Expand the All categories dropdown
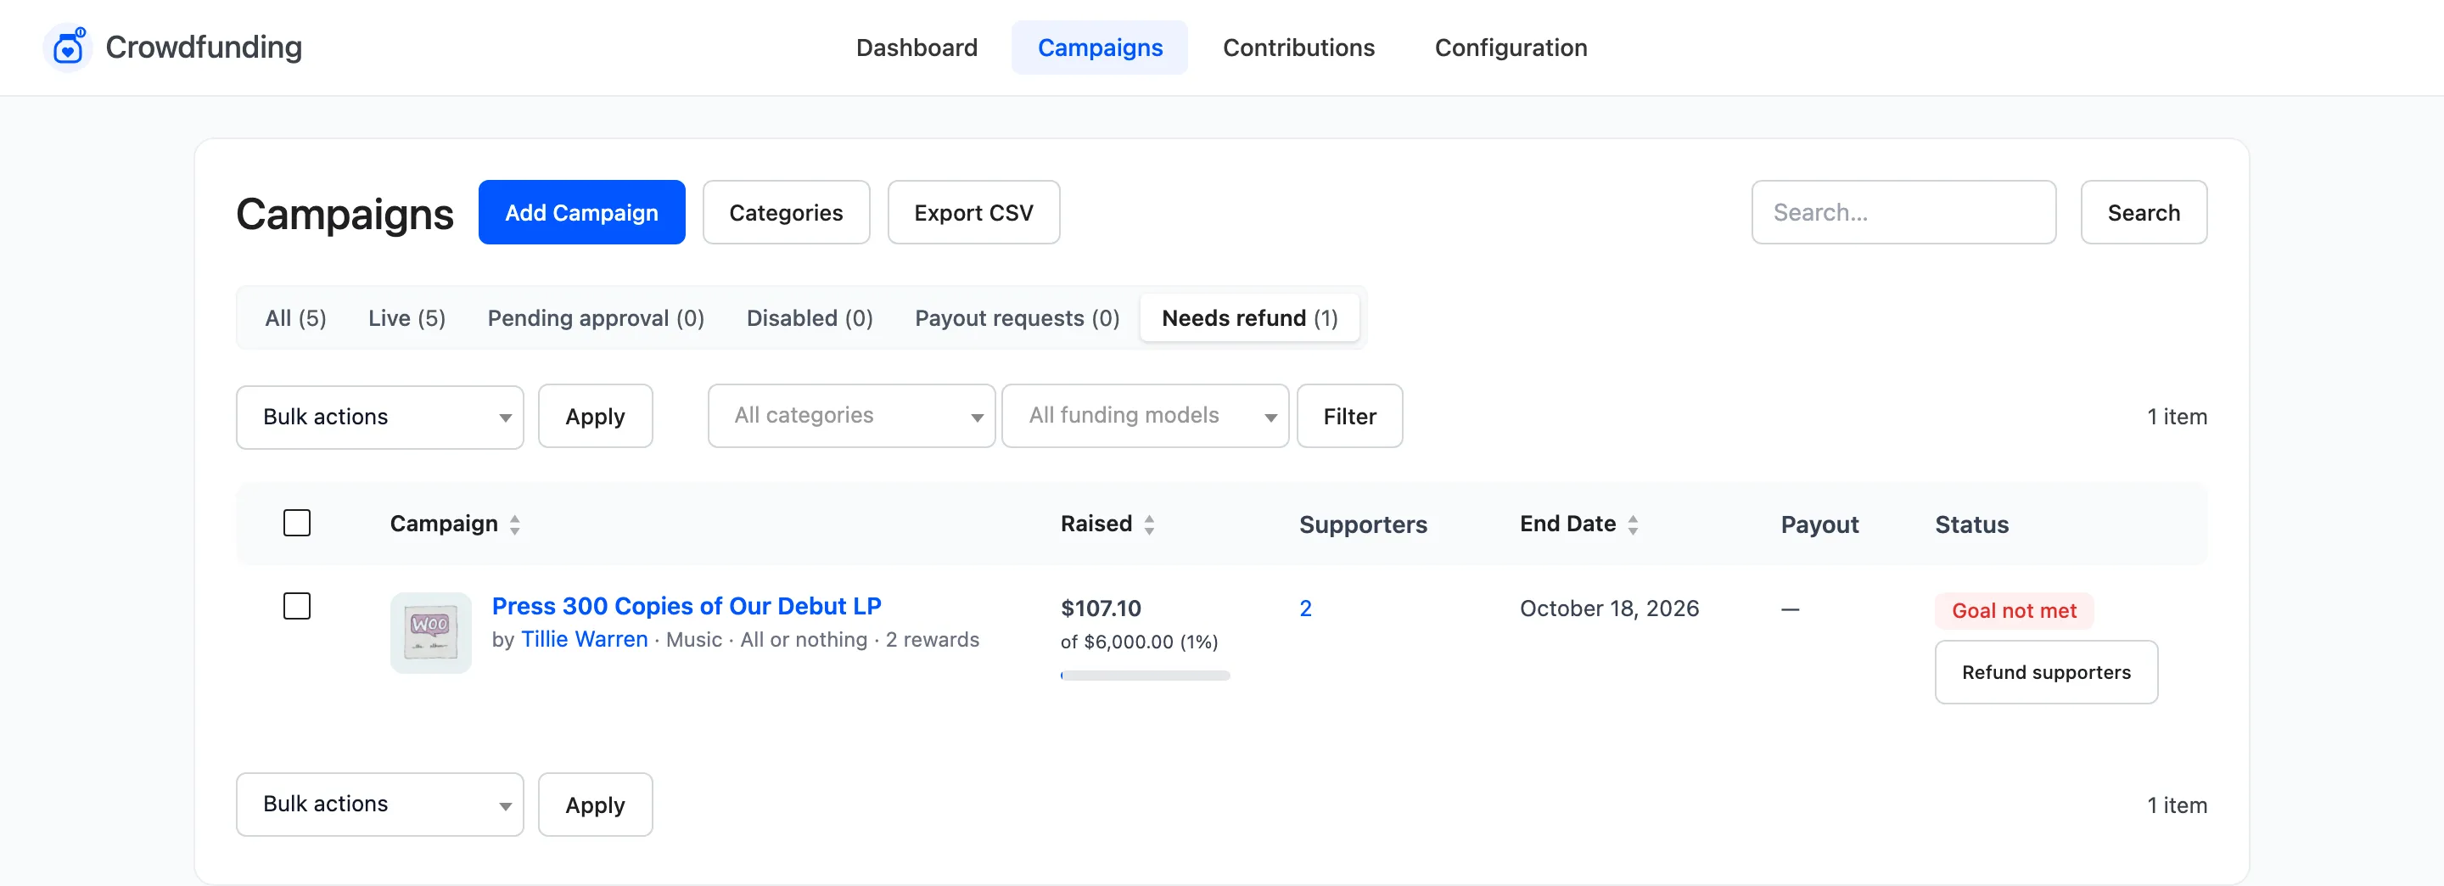The width and height of the screenshot is (2444, 886). (x=851, y=416)
